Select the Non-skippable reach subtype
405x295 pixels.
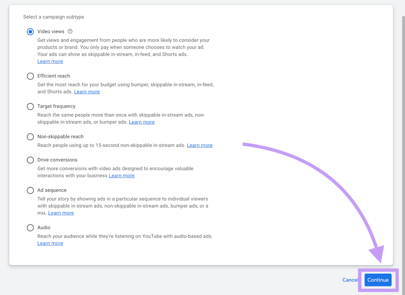(x=30, y=137)
